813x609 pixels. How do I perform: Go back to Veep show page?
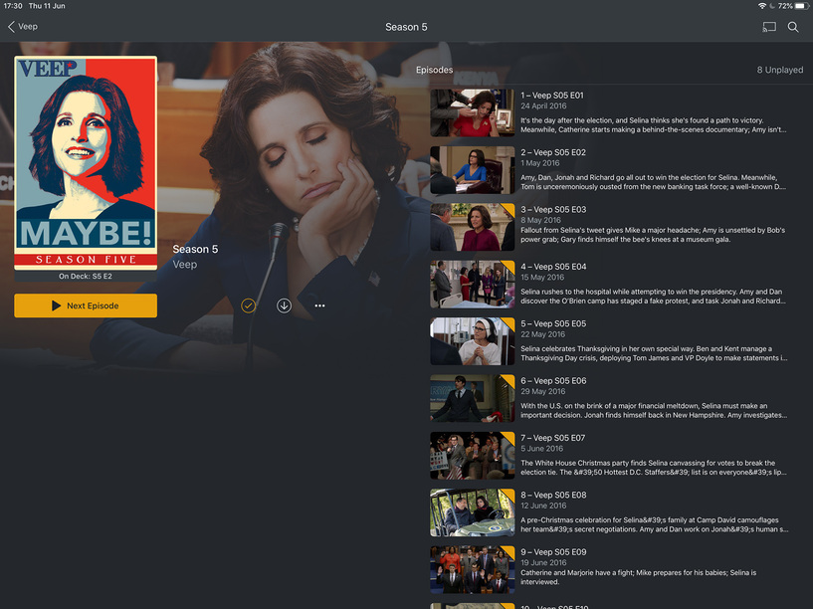click(23, 27)
